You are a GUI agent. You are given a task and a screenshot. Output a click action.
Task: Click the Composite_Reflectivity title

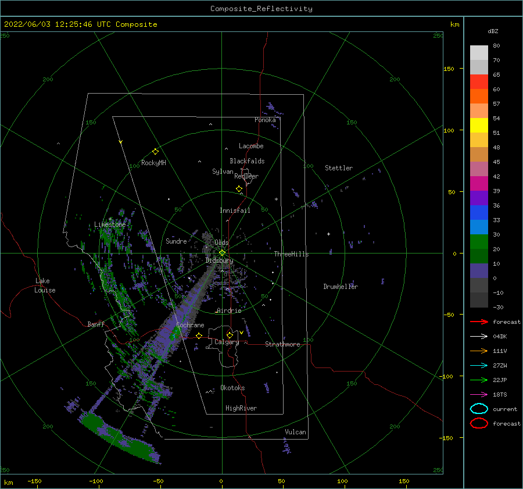tap(261, 9)
